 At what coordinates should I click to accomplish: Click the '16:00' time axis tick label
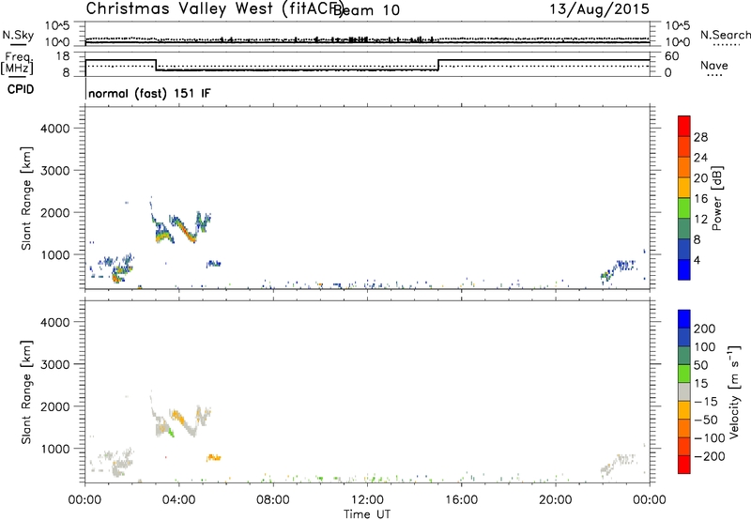(x=461, y=500)
